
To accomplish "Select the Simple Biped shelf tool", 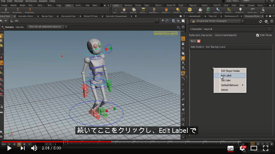I will click(x=6, y=10).
